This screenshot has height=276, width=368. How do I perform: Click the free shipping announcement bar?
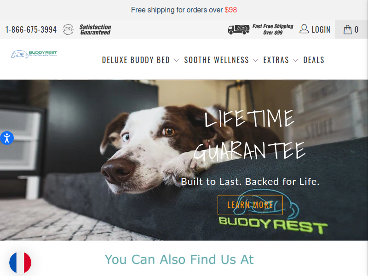point(184,10)
